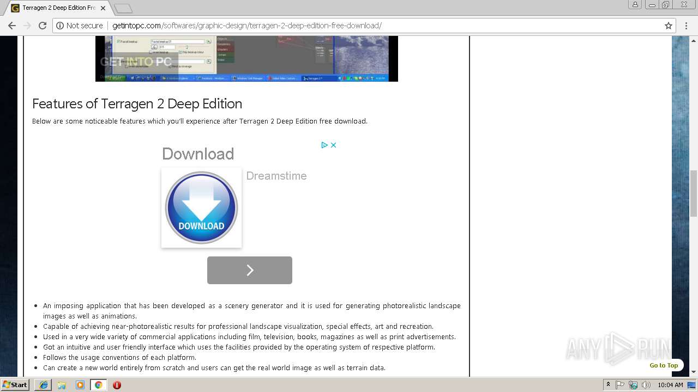Viewport: 698px width, 392px height.
Task: Click the address bar URL
Action: click(x=247, y=26)
